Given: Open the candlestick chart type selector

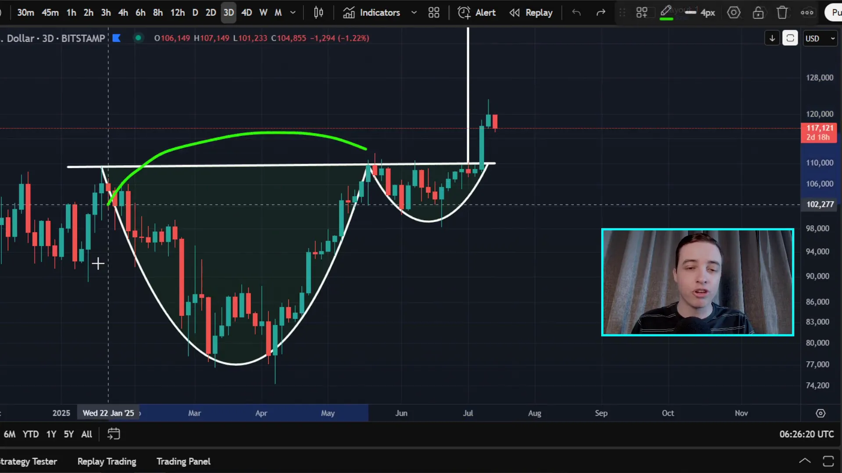Looking at the screenshot, I should (x=318, y=13).
